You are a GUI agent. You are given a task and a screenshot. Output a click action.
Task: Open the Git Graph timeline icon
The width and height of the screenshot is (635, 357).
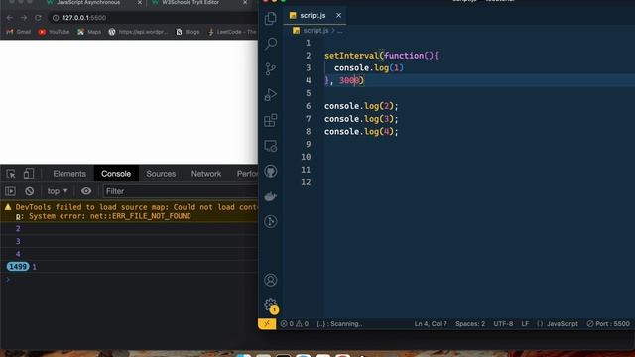tap(270, 222)
